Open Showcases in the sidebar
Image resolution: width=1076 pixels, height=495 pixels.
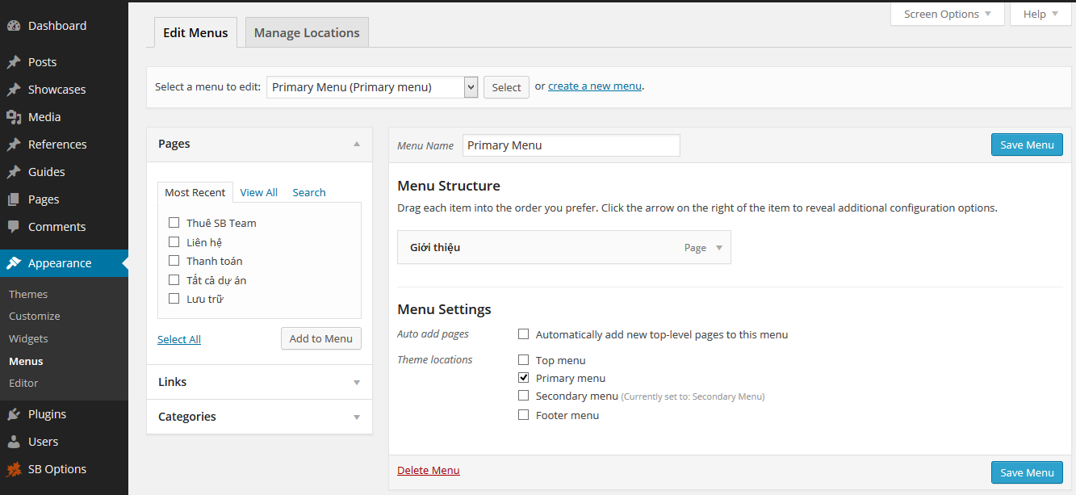pyautogui.click(x=64, y=90)
